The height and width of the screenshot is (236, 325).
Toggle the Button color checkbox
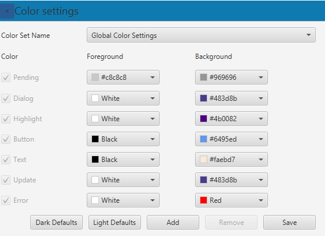6,139
